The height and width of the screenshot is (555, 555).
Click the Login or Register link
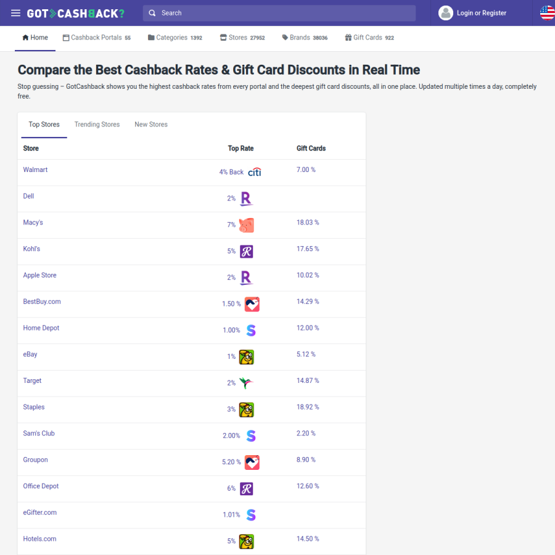482,13
